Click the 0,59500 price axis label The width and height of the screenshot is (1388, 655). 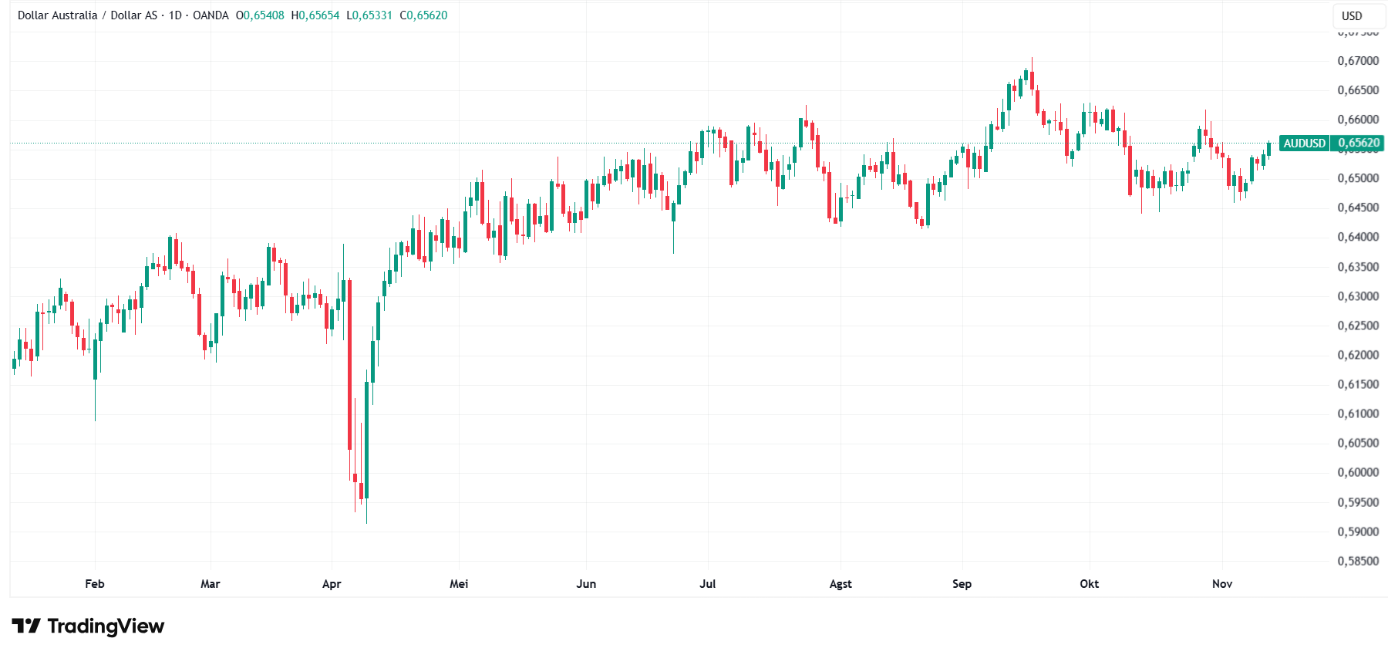[1358, 502]
